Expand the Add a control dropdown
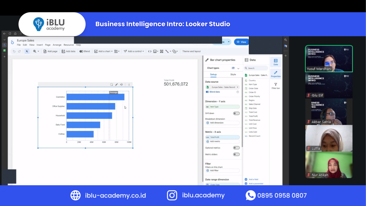Screen dimensions: 366x206 pyautogui.click(x=133, y=51)
